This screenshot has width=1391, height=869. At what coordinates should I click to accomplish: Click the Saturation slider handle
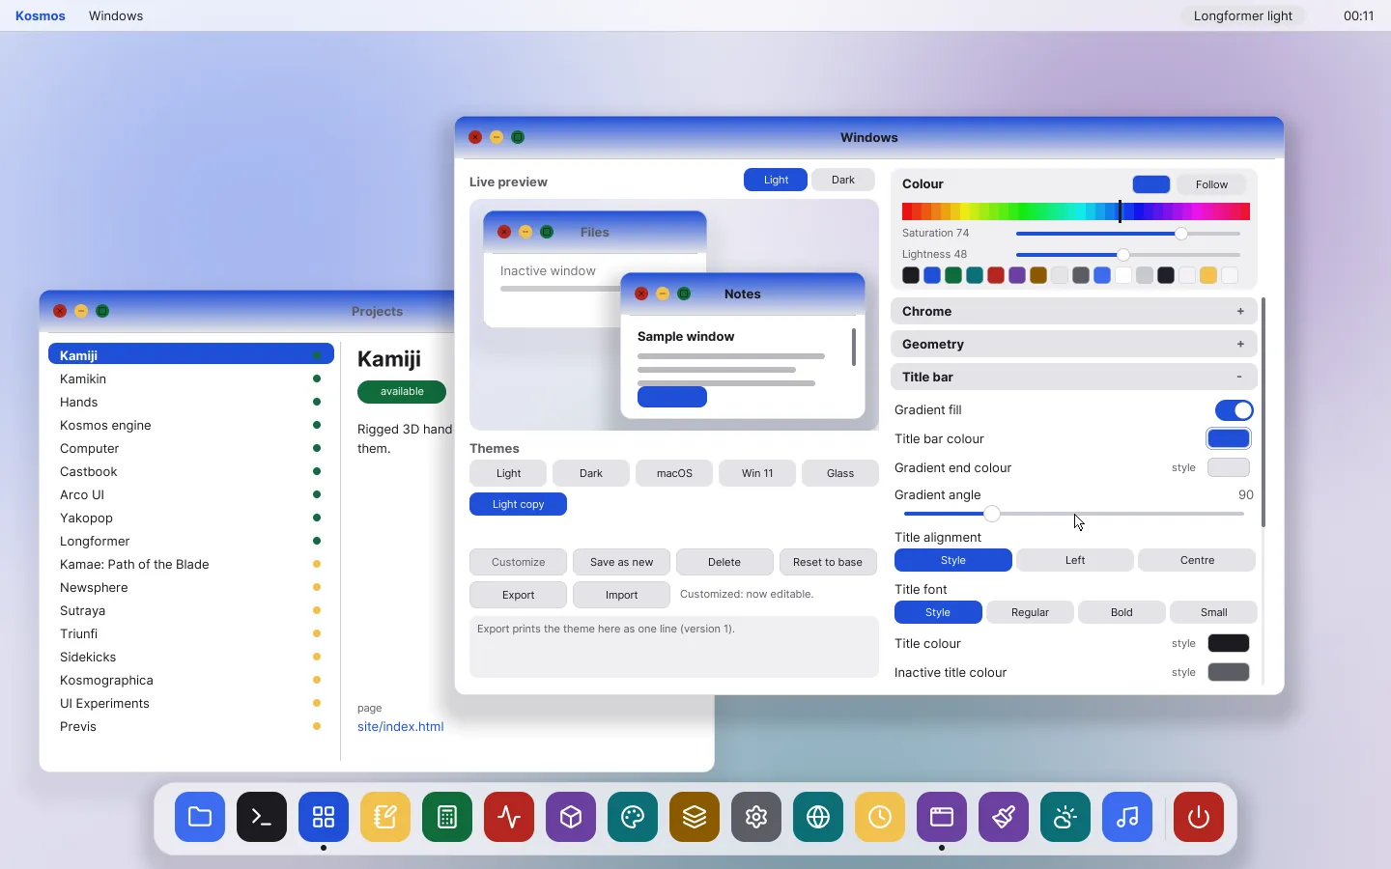pos(1181,234)
